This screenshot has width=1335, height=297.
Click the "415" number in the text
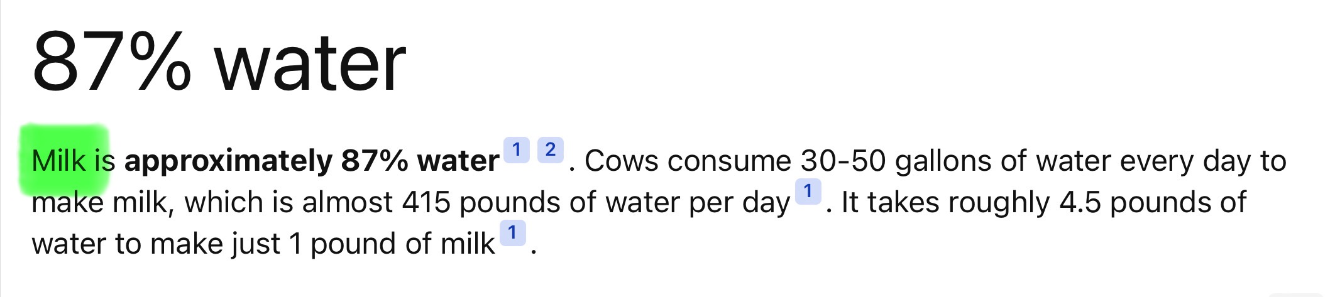tap(427, 202)
